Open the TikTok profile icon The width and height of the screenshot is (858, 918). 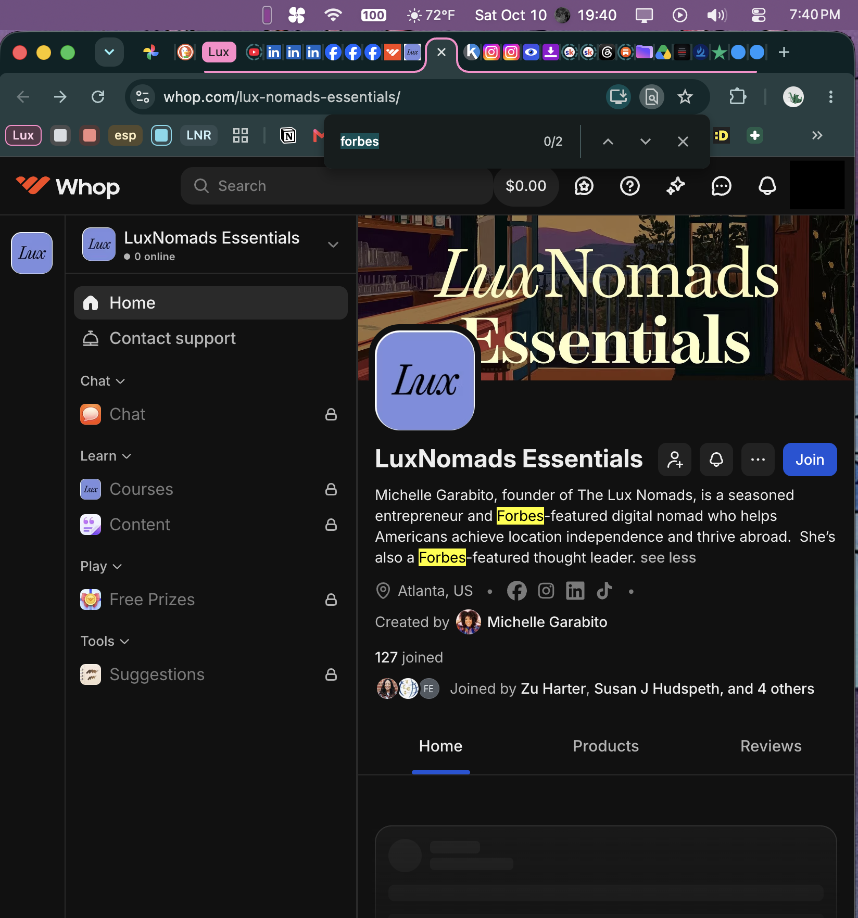pyautogui.click(x=604, y=591)
